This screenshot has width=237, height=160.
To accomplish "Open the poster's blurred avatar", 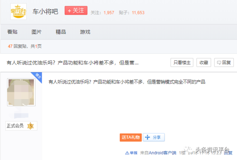I will point(21,92).
